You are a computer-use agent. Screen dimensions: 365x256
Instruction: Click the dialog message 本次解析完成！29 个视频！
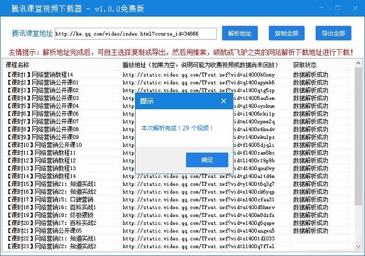tap(177, 128)
